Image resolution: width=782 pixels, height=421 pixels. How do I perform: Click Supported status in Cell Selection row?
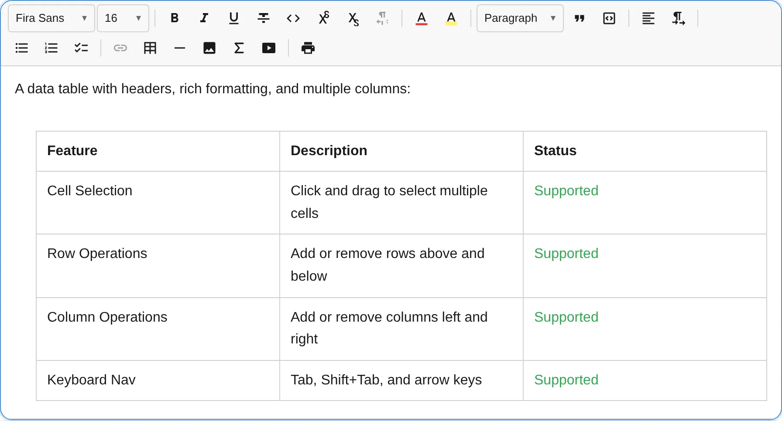pyautogui.click(x=566, y=191)
